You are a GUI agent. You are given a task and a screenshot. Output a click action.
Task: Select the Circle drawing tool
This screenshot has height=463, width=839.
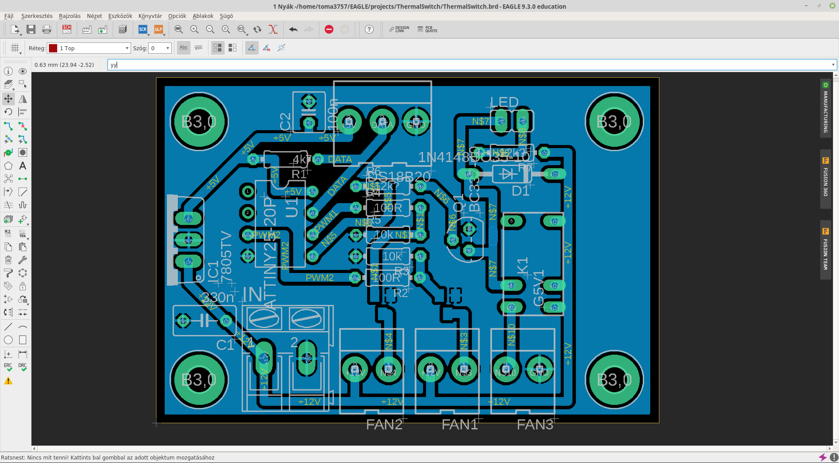[8, 340]
